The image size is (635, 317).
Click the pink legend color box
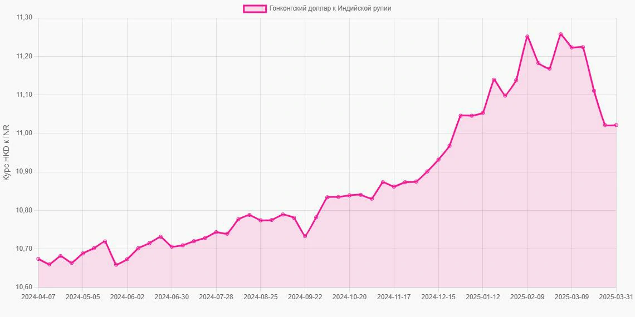coord(255,8)
